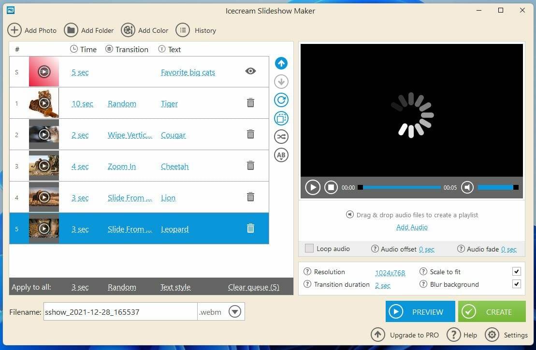Screen dimensions: 536x350
Task: Open the Random transition selector for the Tiger slide
Action: [122, 103]
